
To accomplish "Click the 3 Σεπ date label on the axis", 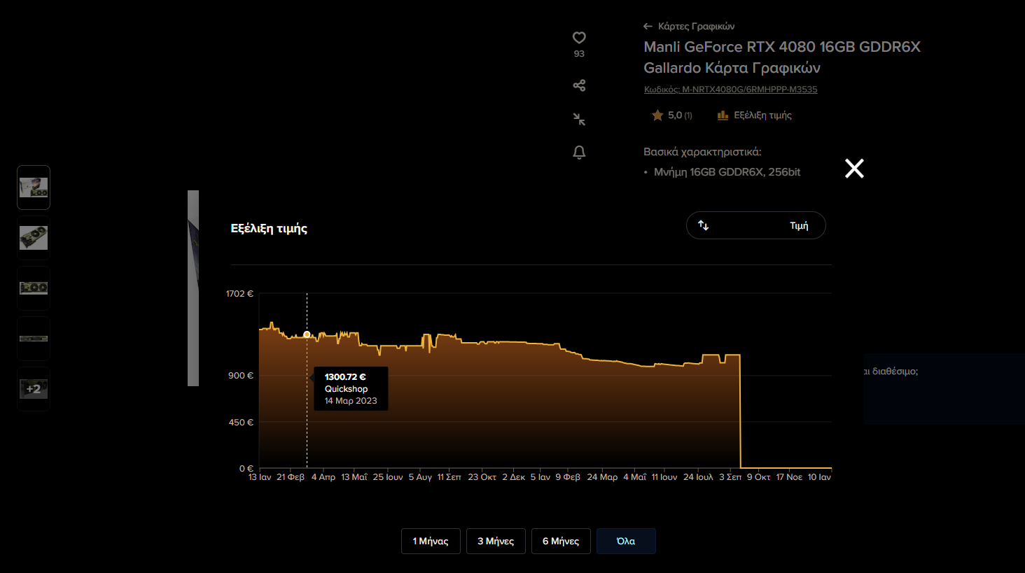I will click(x=730, y=477).
